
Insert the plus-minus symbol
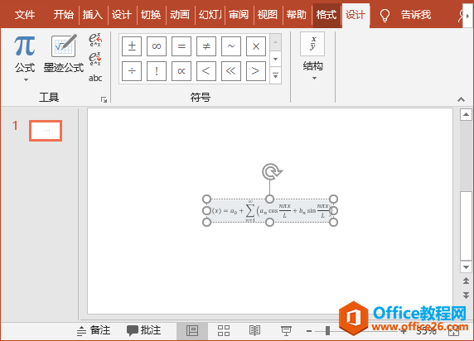coord(132,46)
